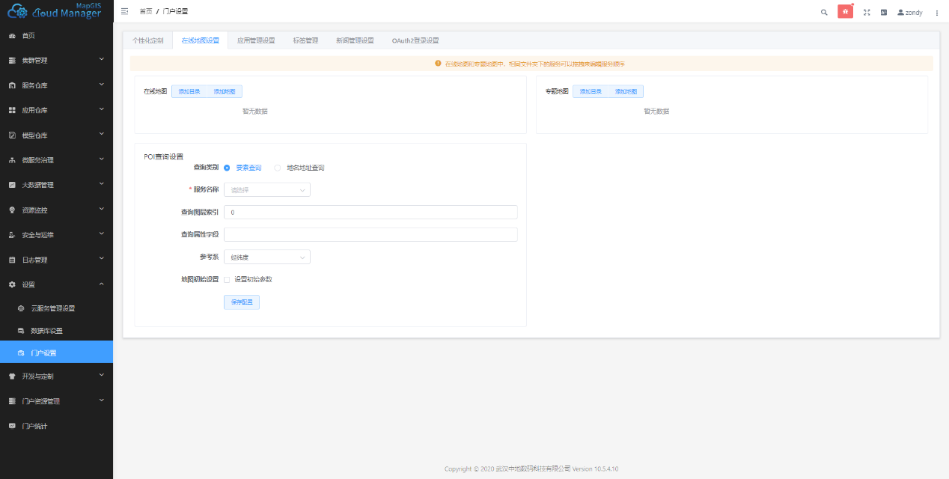Click the 首页 breadcrumb link
The image size is (949, 479).
[146, 12]
